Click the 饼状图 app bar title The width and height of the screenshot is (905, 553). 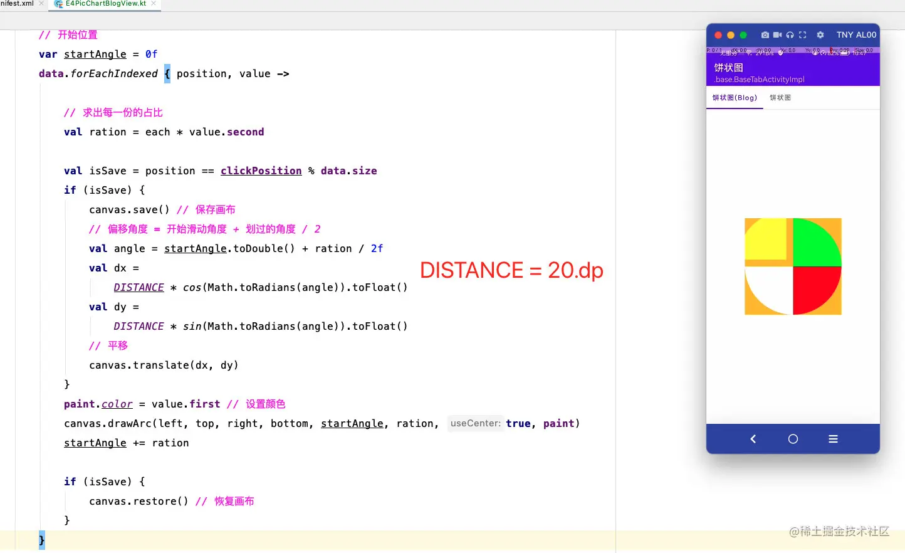click(728, 67)
